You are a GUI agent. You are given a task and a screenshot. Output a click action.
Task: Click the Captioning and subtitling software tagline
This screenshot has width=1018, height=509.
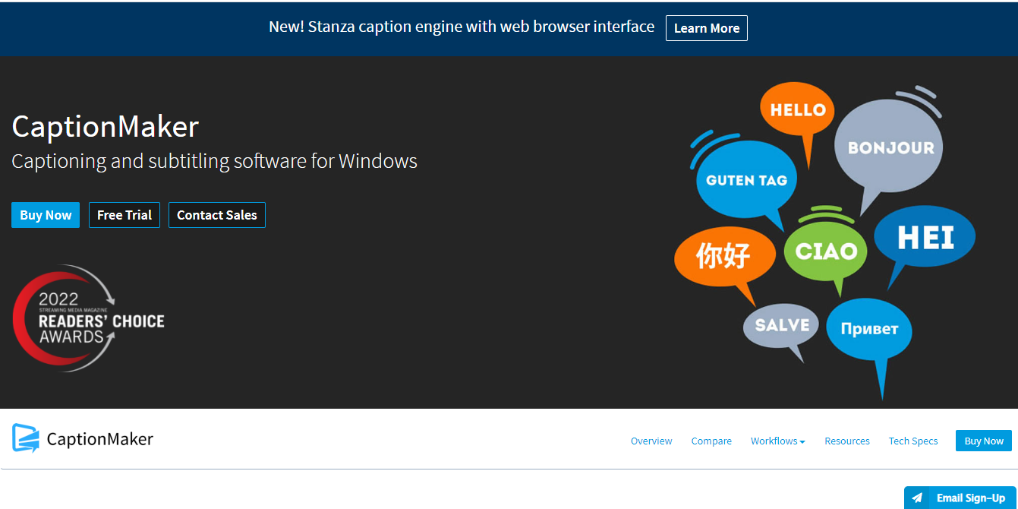point(214,161)
